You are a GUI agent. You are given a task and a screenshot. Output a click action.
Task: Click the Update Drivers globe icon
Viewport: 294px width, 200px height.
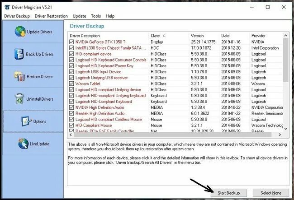point(20,32)
